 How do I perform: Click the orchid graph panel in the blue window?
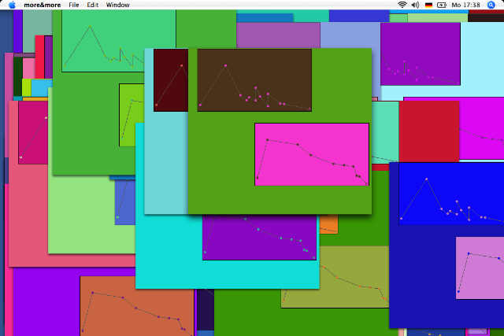(480, 268)
